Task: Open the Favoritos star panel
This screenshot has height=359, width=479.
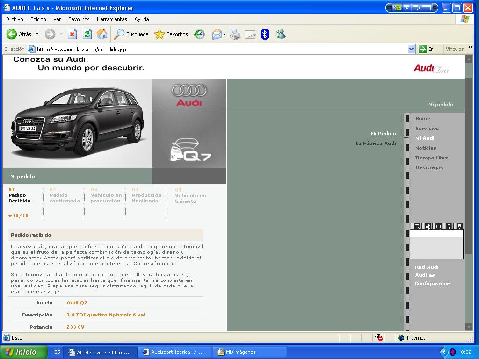Action: point(171,34)
